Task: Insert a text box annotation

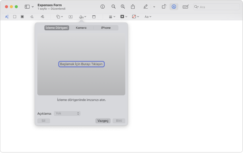Action: [70, 17]
